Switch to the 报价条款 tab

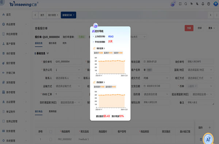53,43
